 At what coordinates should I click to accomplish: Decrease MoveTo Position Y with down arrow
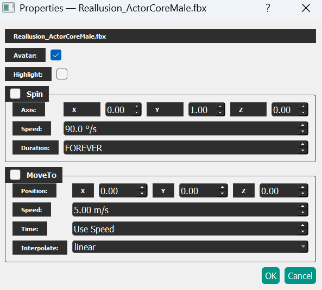coord(222,194)
